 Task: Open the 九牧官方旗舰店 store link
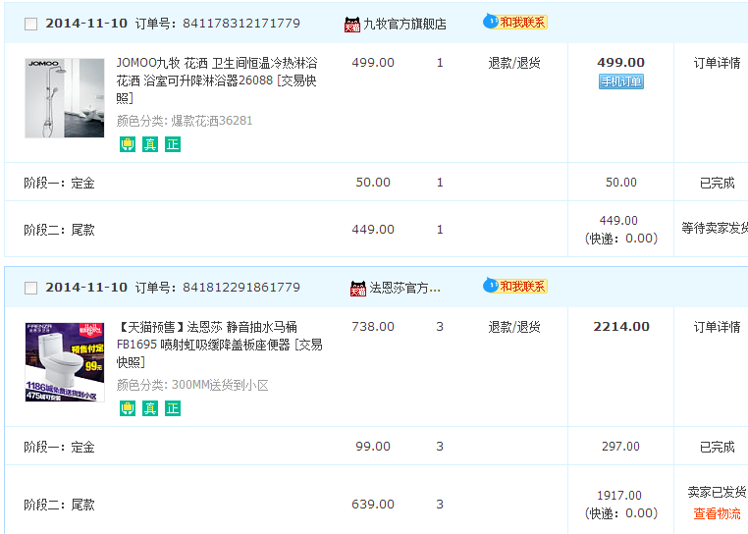pyautogui.click(x=404, y=25)
